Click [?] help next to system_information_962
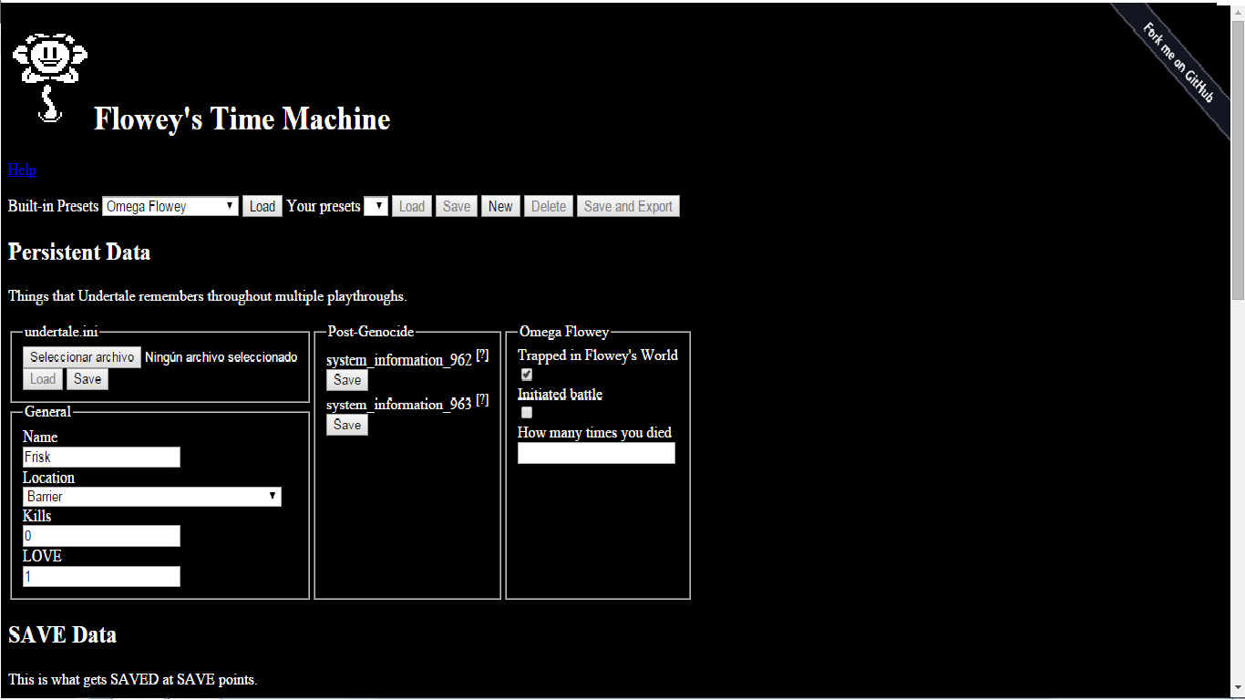This screenshot has width=1245, height=700. pyautogui.click(x=482, y=355)
